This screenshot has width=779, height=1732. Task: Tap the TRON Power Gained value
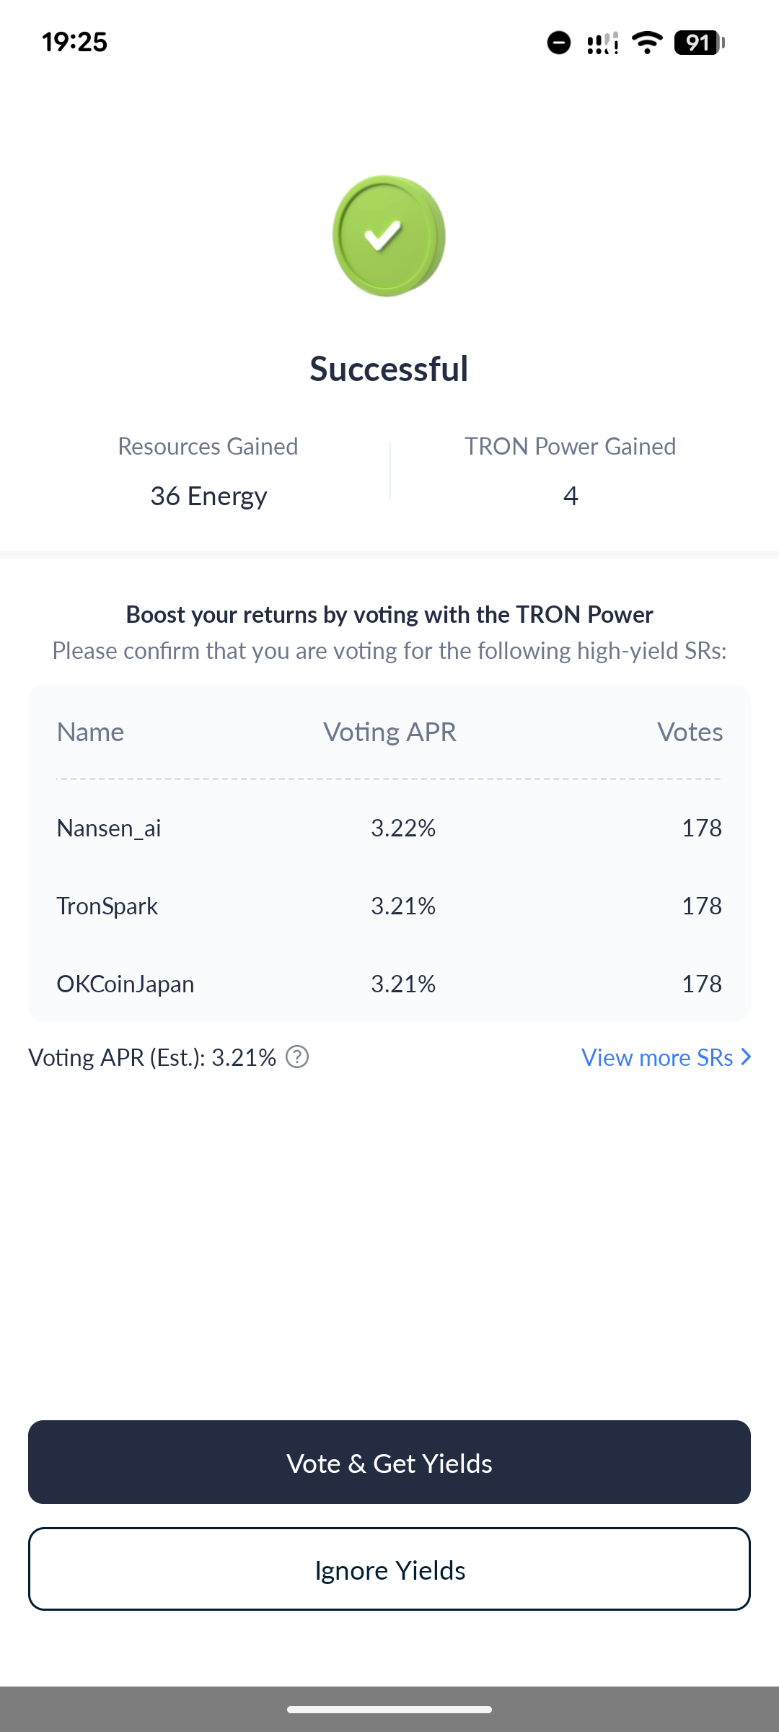[x=571, y=496]
